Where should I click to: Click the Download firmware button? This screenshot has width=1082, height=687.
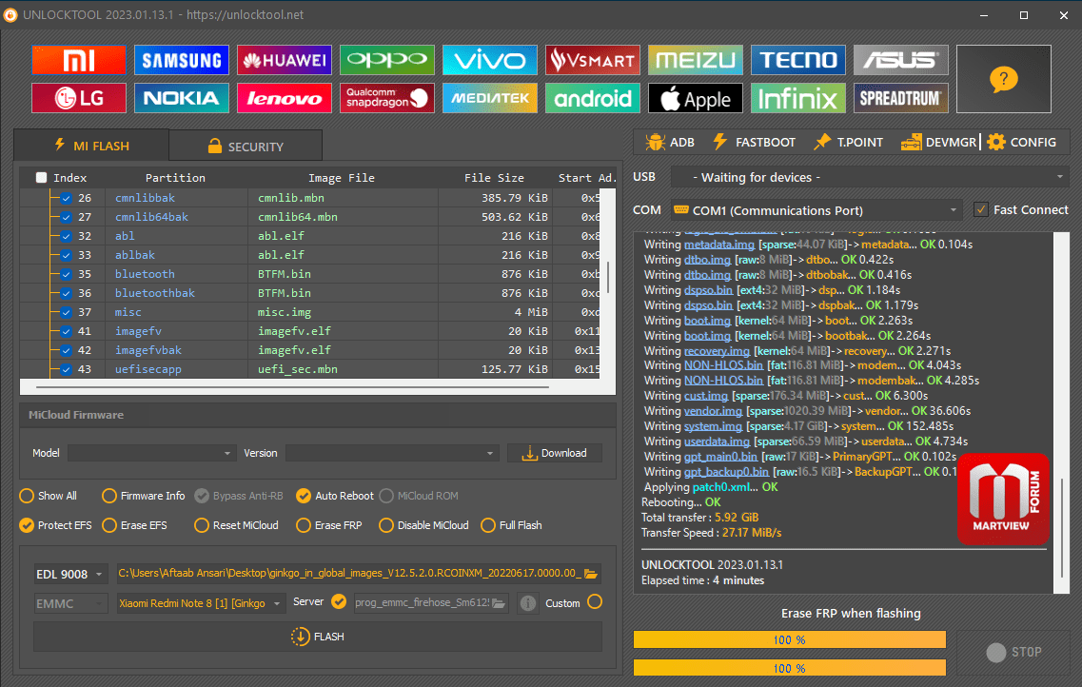click(555, 453)
